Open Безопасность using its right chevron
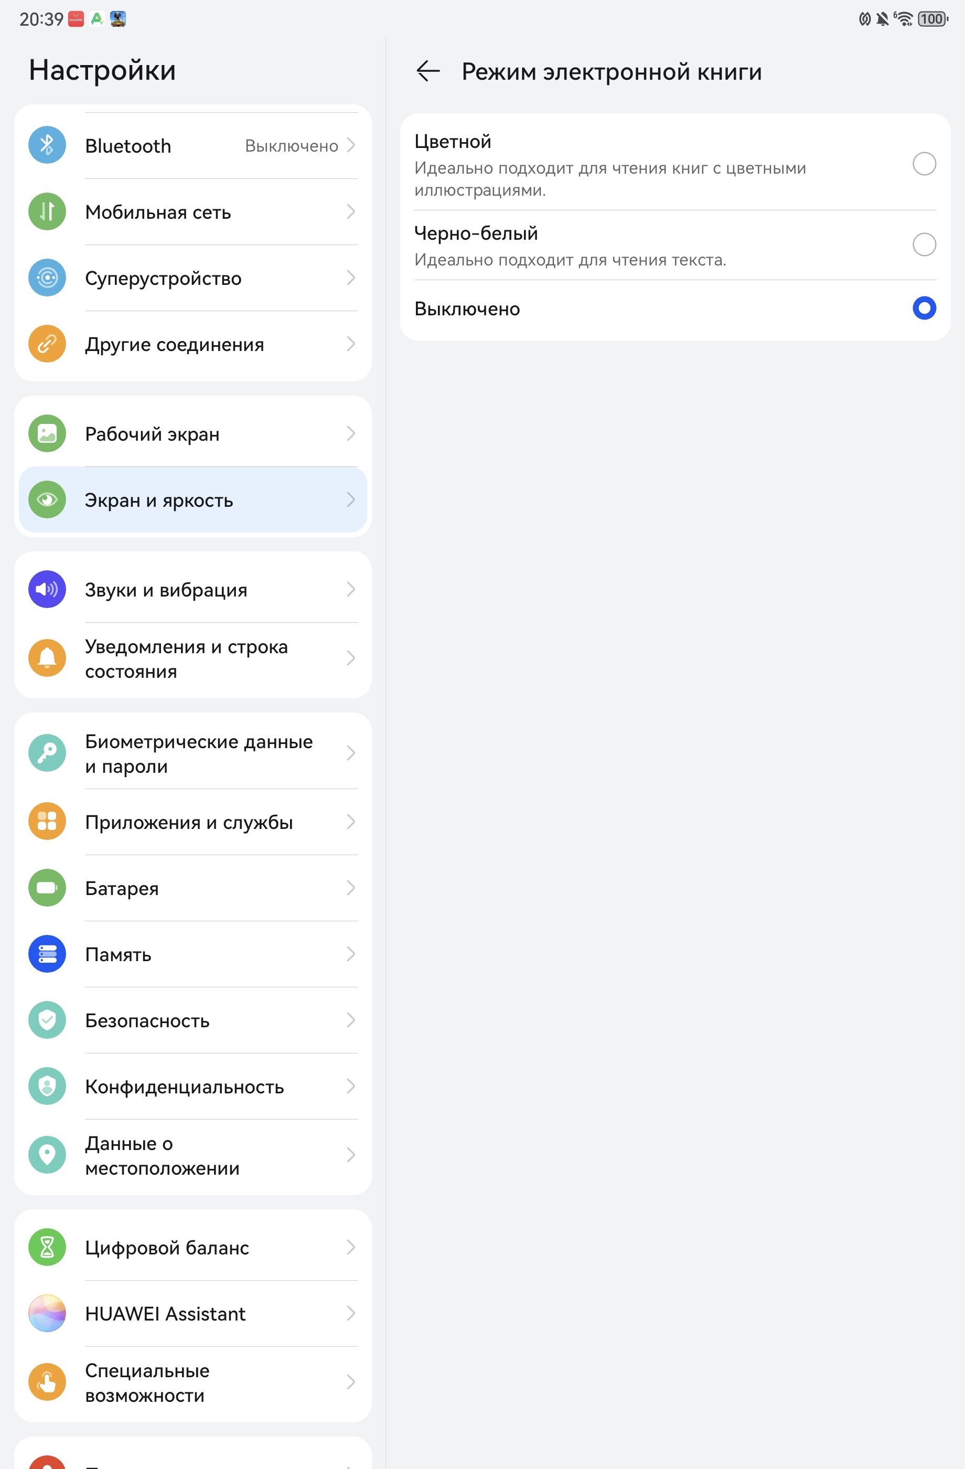The image size is (965, 1469). tap(350, 1020)
